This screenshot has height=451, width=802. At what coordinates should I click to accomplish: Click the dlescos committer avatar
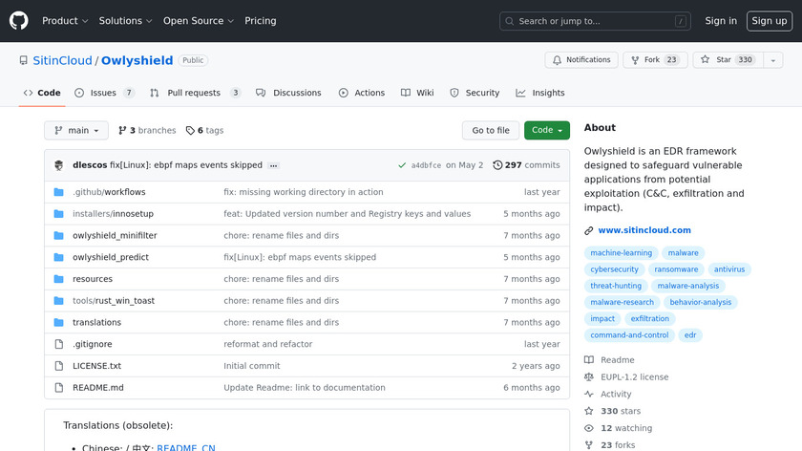(58, 165)
